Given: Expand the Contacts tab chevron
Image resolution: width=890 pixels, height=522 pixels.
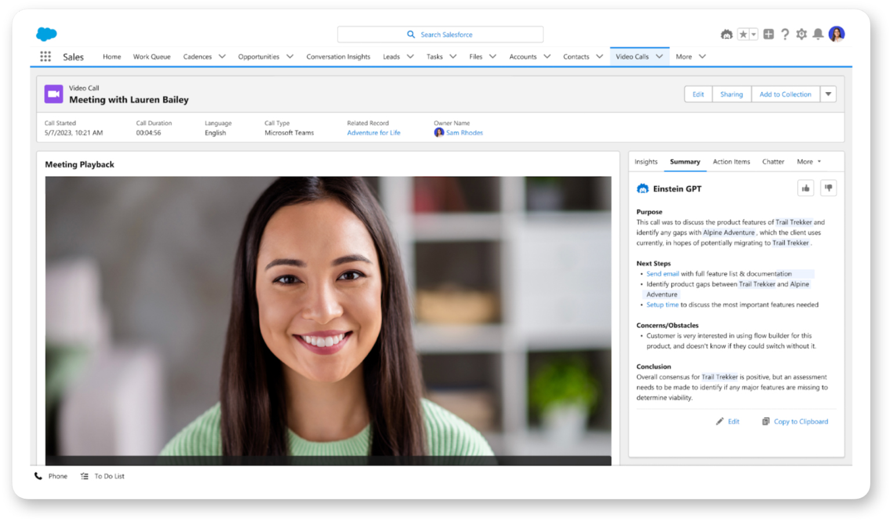Looking at the screenshot, I should click(x=600, y=57).
